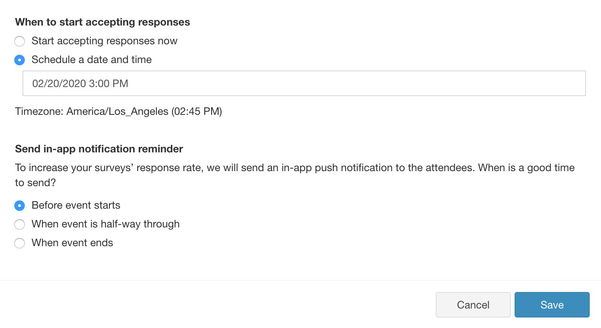The width and height of the screenshot is (601, 328).
Task: Select the "Start accepting responses now" radio button
Action: (x=20, y=41)
